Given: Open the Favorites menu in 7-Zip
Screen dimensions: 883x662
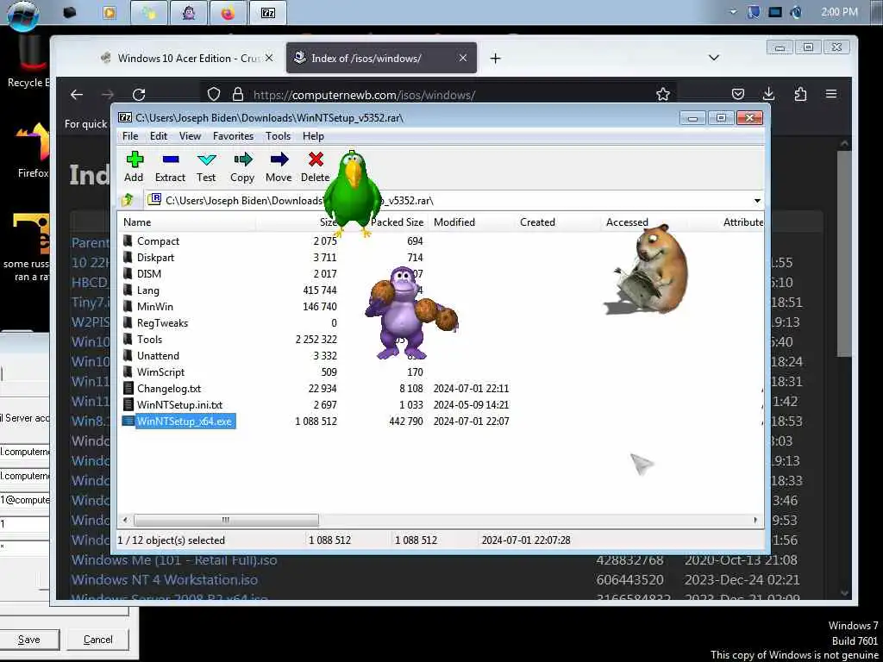Looking at the screenshot, I should point(233,135).
